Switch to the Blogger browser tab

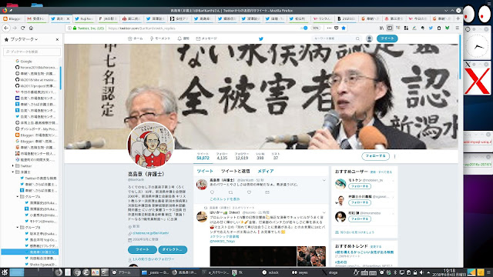click(13, 18)
